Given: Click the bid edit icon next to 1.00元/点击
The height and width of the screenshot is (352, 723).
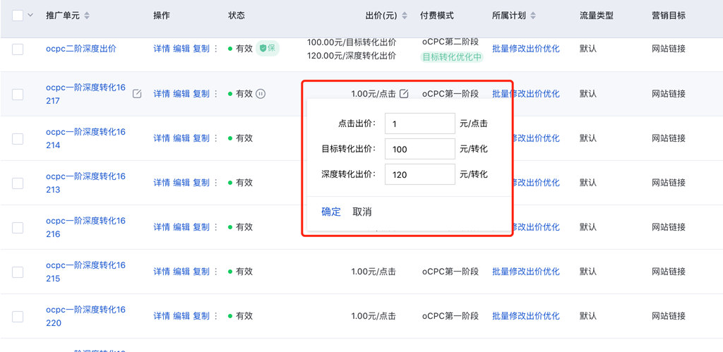Looking at the screenshot, I should 404,94.
